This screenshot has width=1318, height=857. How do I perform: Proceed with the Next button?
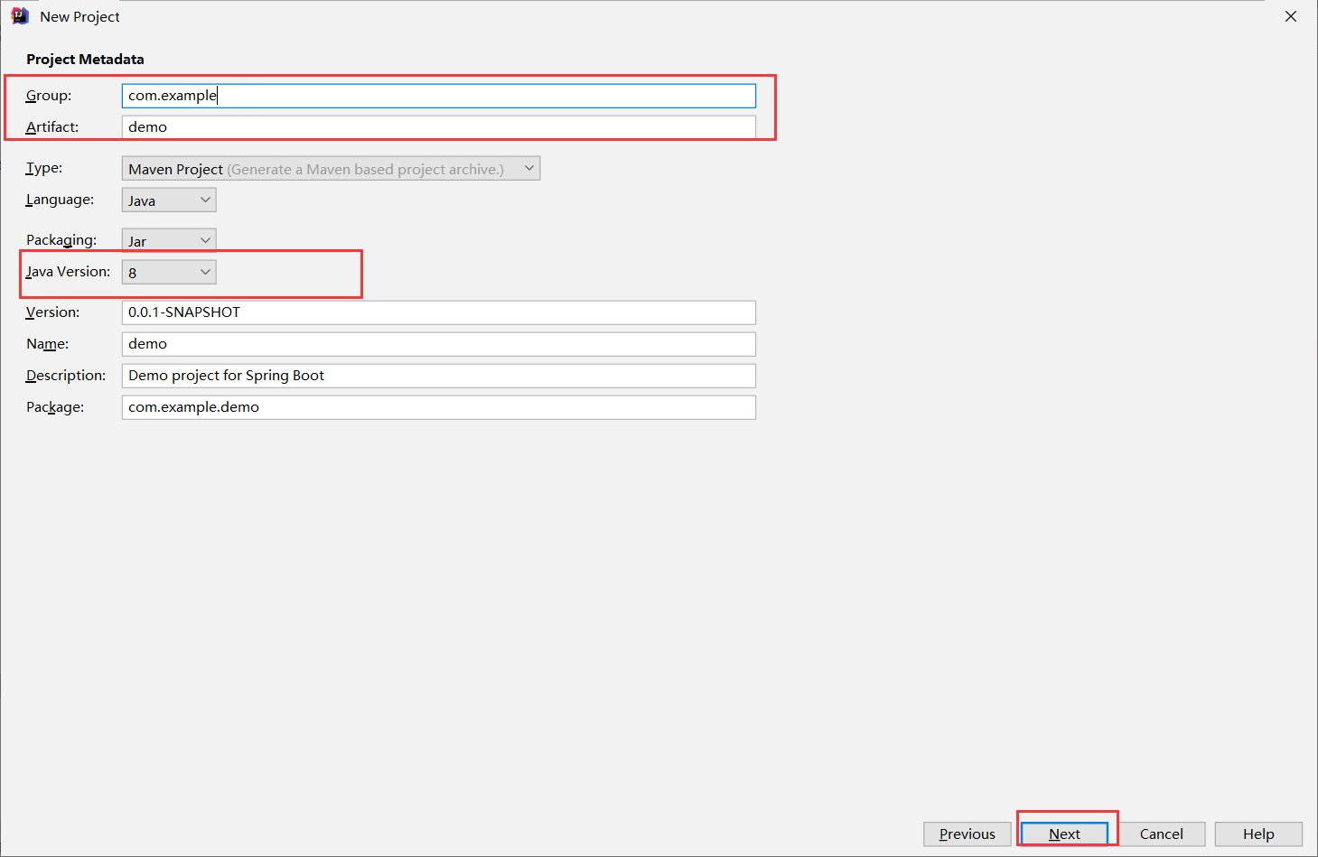click(x=1064, y=834)
